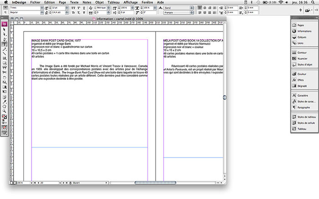Image resolution: width=319 pixels, height=199 pixels.
Task: Open the Styles de tableau panel
Action: point(306,117)
